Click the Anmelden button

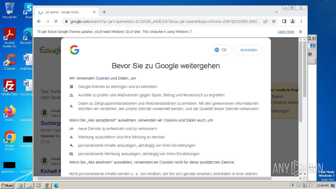(249, 50)
